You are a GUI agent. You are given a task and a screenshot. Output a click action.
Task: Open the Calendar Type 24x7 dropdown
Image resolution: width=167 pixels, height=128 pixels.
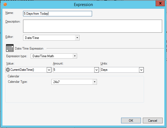click(94, 82)
